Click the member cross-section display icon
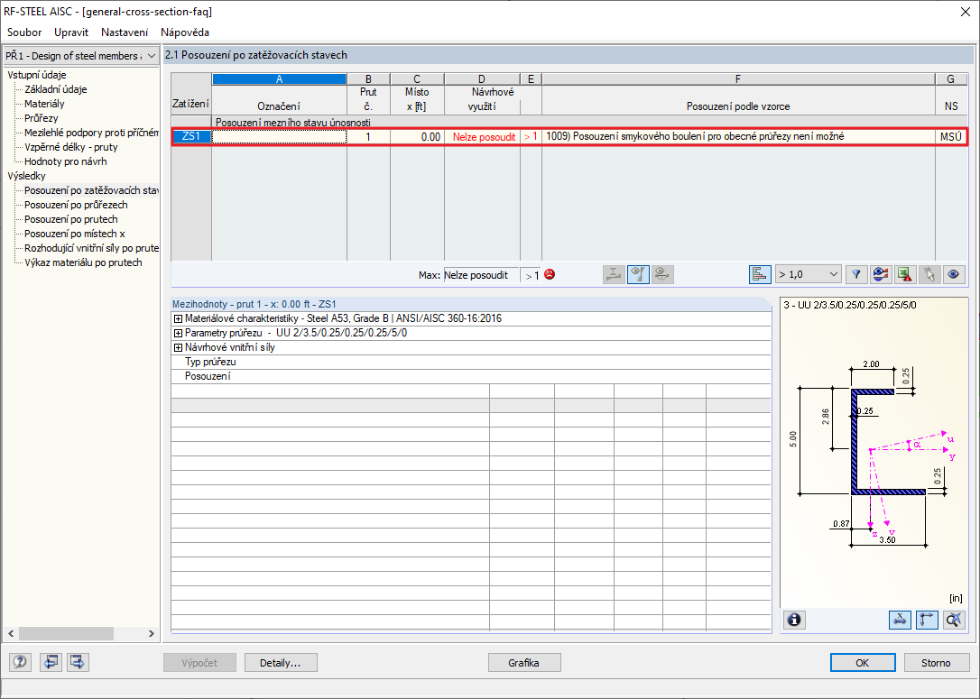Image resolution: width=980 pixels, height=699 pixels. click(614, 274)
